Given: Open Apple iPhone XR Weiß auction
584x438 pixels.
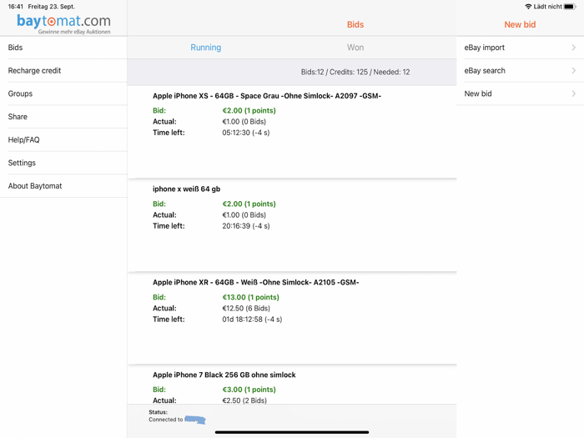Looking at the screenshot, I should pos(292,319).
